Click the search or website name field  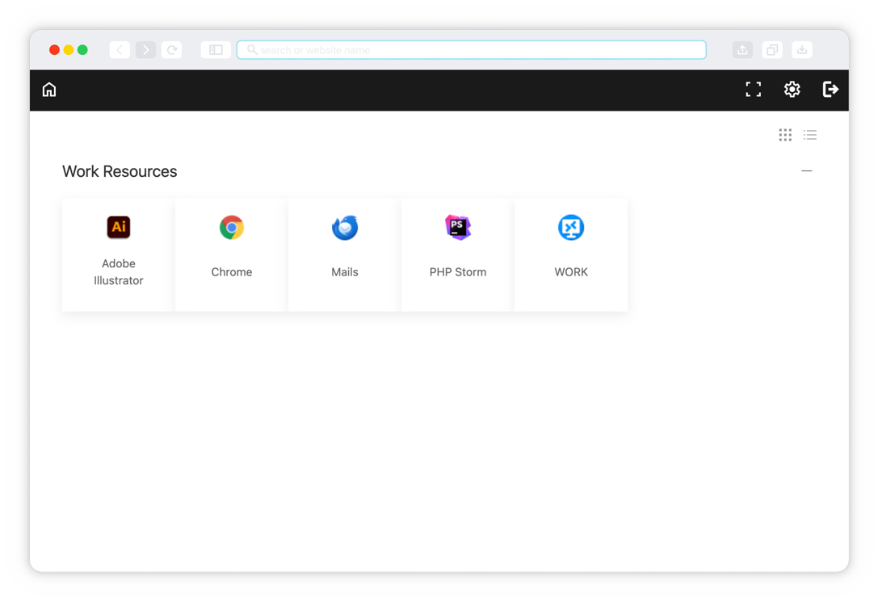click(x=472, y=50)
